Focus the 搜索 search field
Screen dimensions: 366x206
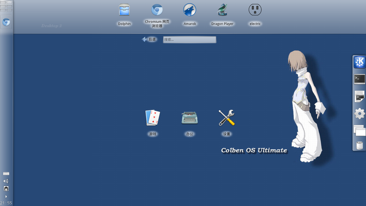click(x=190, y=40)
